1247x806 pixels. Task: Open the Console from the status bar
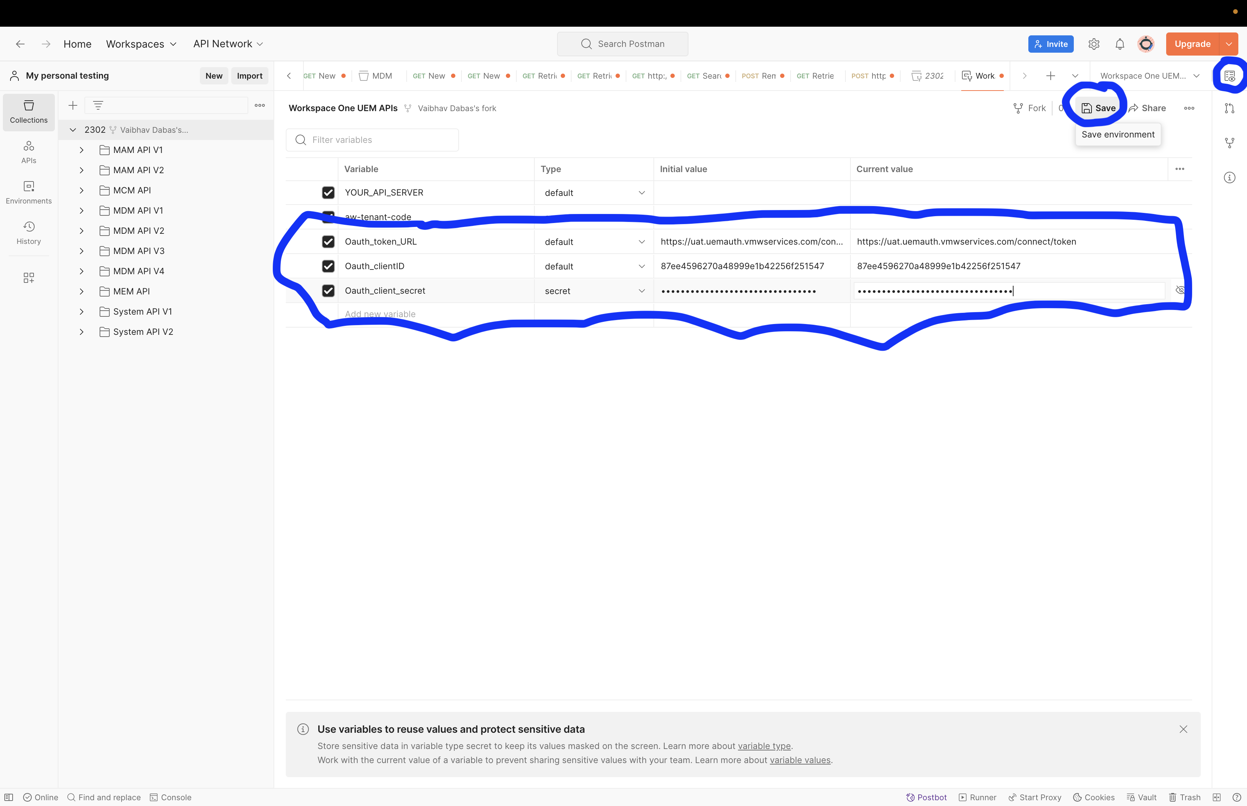coord(171,797)
